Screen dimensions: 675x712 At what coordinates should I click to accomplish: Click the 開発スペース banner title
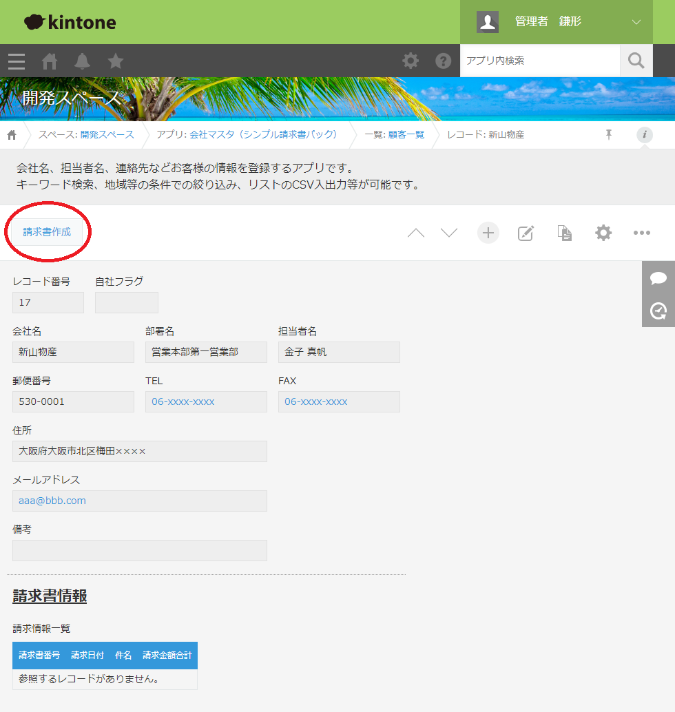pyautogui.click(x=72, y=98)
